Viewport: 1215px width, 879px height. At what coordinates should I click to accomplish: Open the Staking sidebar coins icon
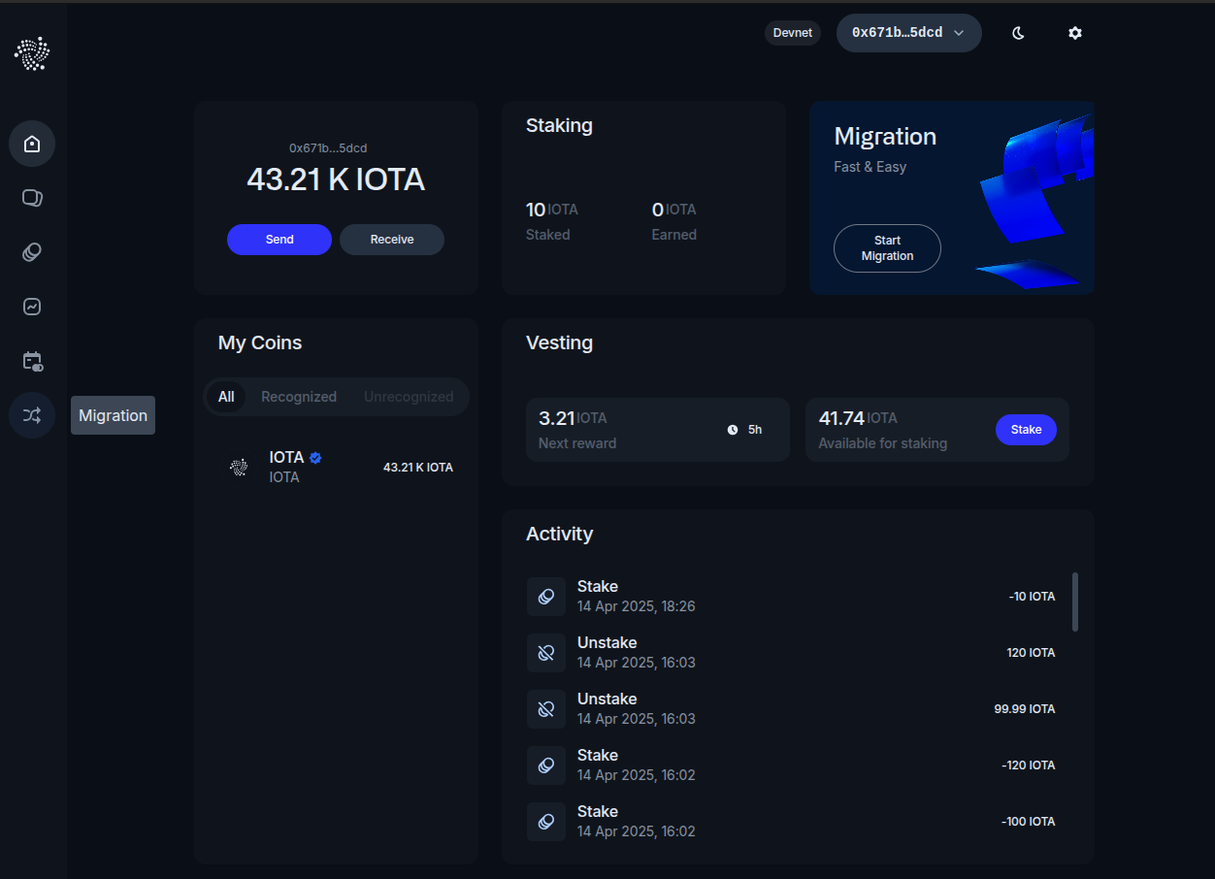pyautogui.click(x=32, y=252)
